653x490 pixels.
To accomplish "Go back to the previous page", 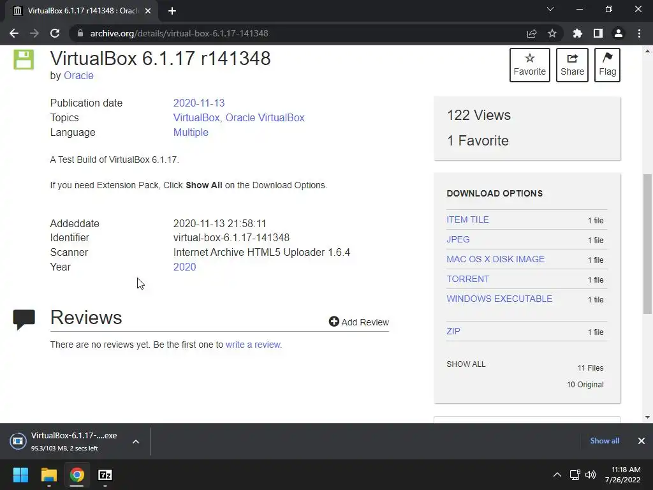I will (14, 33).
